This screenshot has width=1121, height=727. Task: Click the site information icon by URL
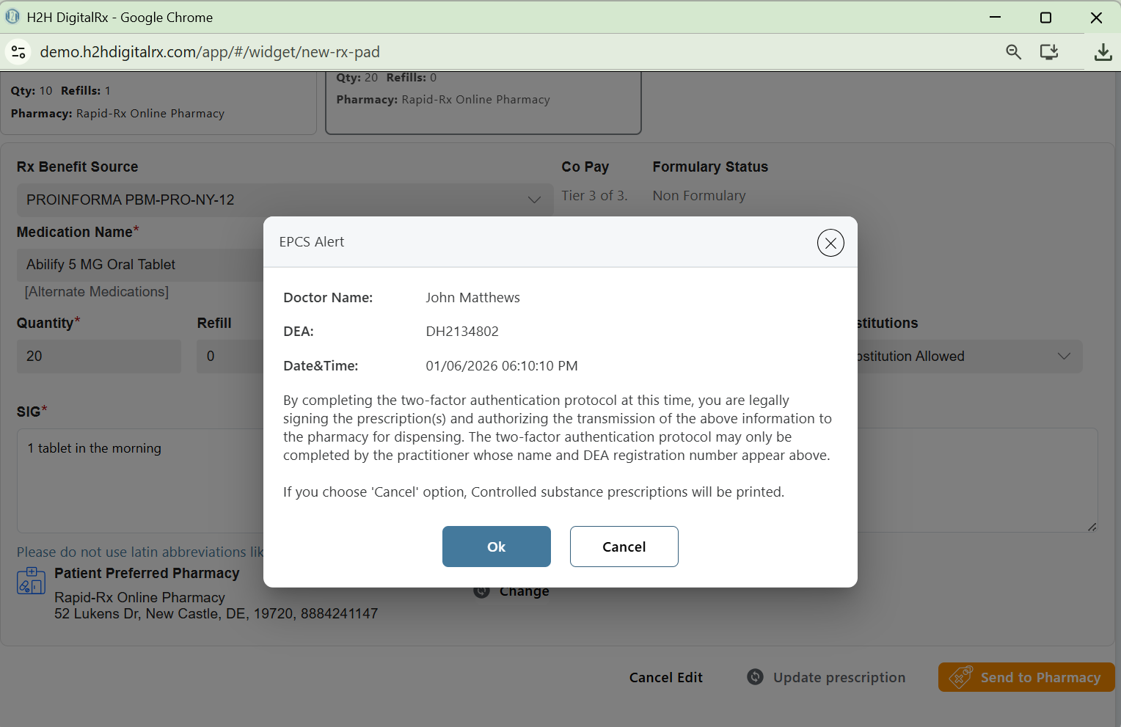[18, 52]
